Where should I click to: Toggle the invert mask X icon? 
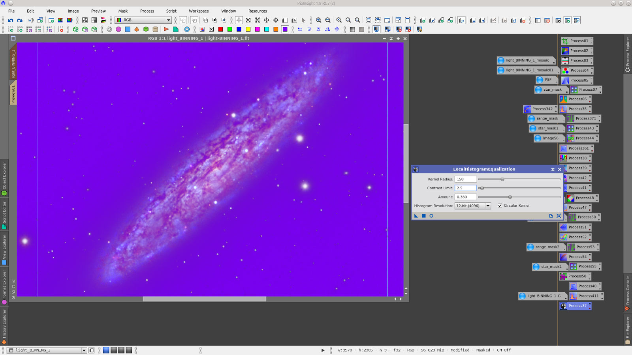[211, 29]
